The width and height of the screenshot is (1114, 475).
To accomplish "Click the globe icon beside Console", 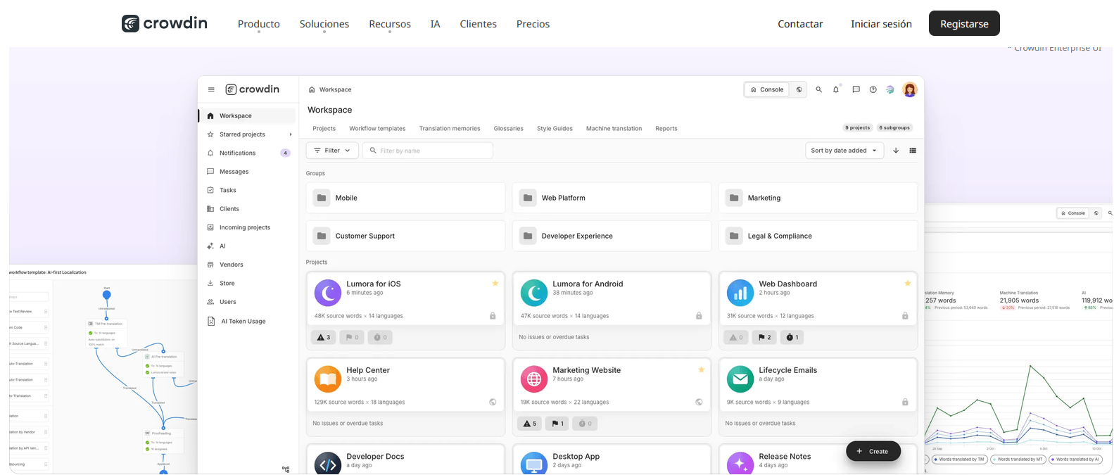I will pos(799,89).
